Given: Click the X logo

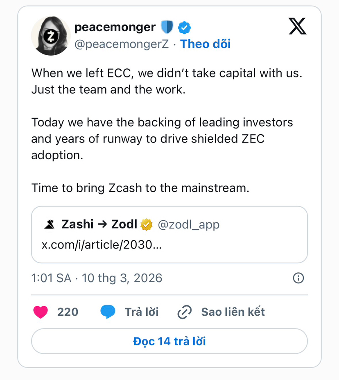Looking at the screenshot, I should (x=297, y=27).
